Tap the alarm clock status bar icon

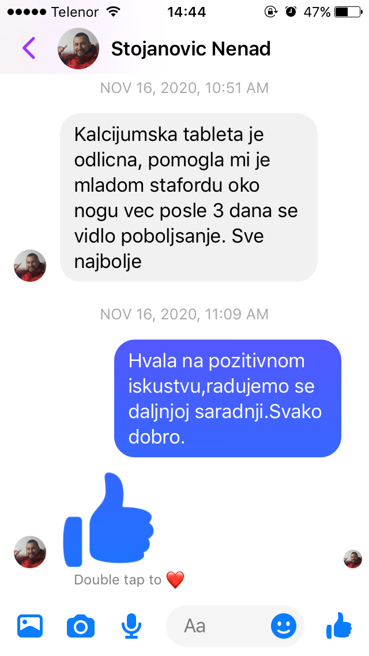[x=291, y=12]
